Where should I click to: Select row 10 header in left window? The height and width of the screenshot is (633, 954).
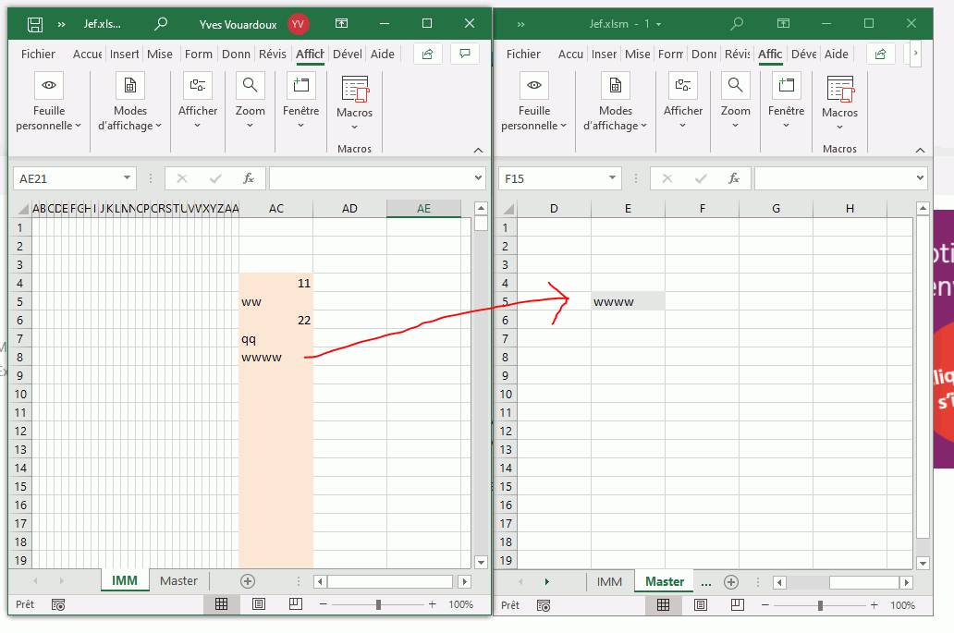coord(20,394)
